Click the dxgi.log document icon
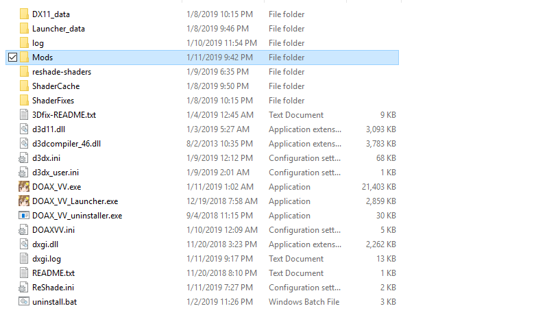The image size is (560, 328). pyautogui.click(x=24, y=259)
